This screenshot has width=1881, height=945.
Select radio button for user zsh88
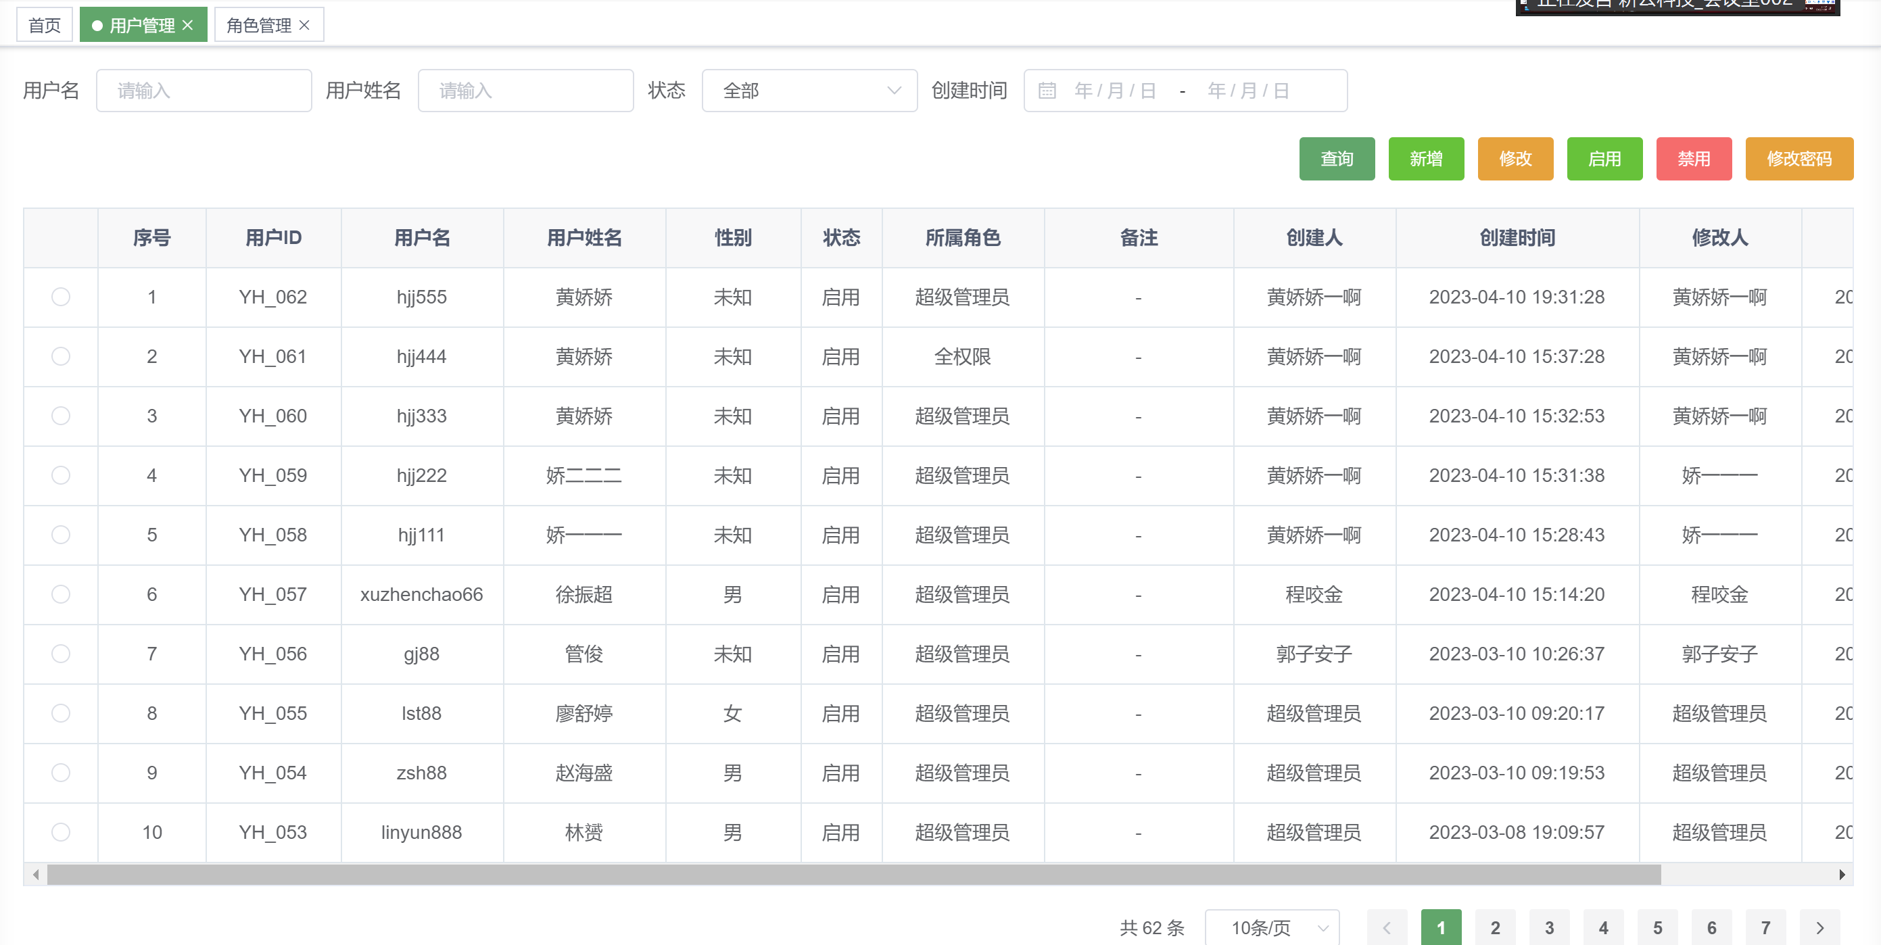(61, 773)
